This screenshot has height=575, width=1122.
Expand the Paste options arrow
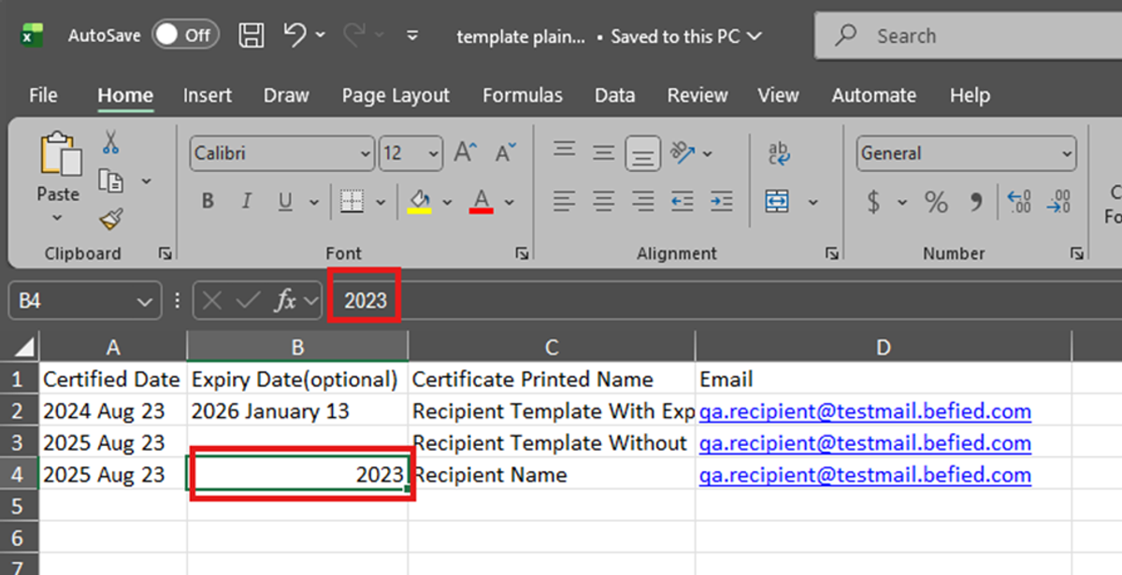click(57, 218)
